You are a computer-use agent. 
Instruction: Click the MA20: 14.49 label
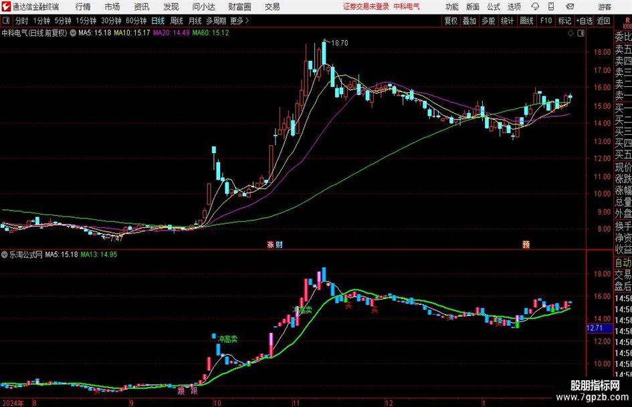click(171, 33)
